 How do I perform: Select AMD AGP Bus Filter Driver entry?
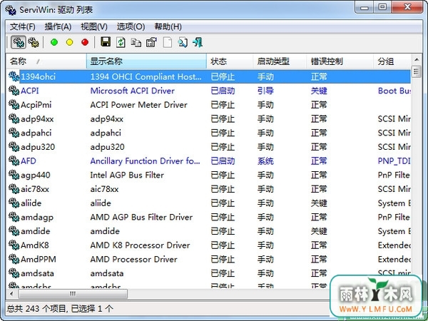pos(141,217)
